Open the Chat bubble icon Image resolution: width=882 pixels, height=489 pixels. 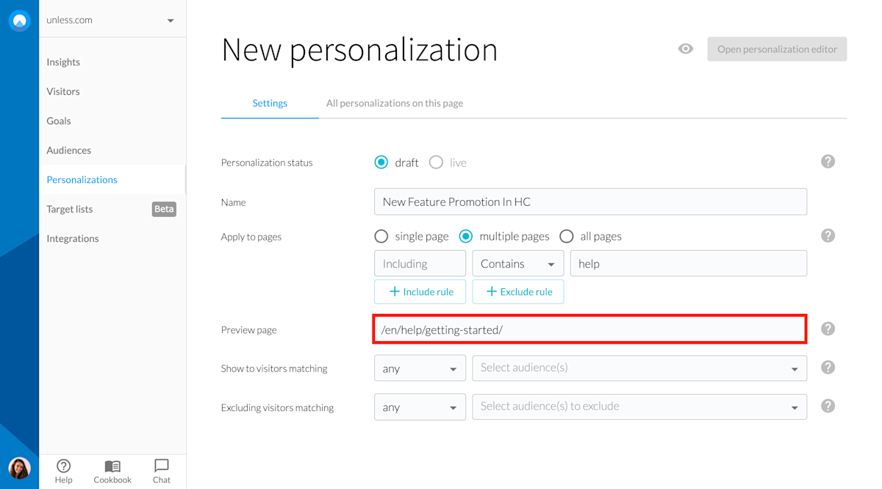(162, 466)
